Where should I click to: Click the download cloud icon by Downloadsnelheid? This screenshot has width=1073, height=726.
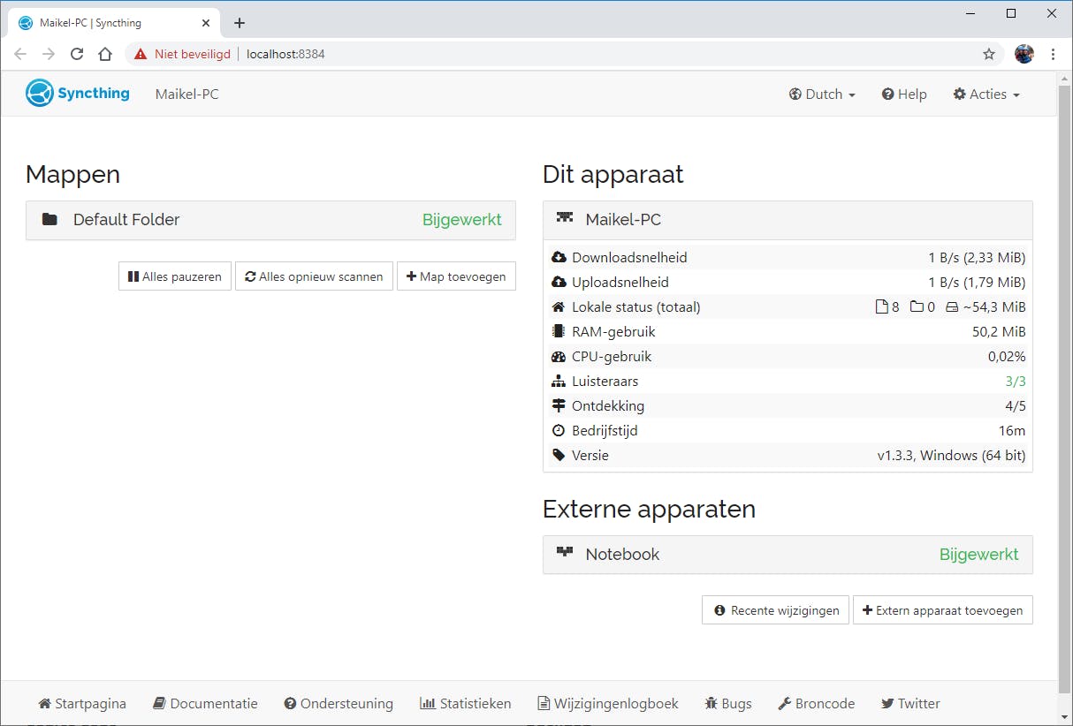[558, 257]
